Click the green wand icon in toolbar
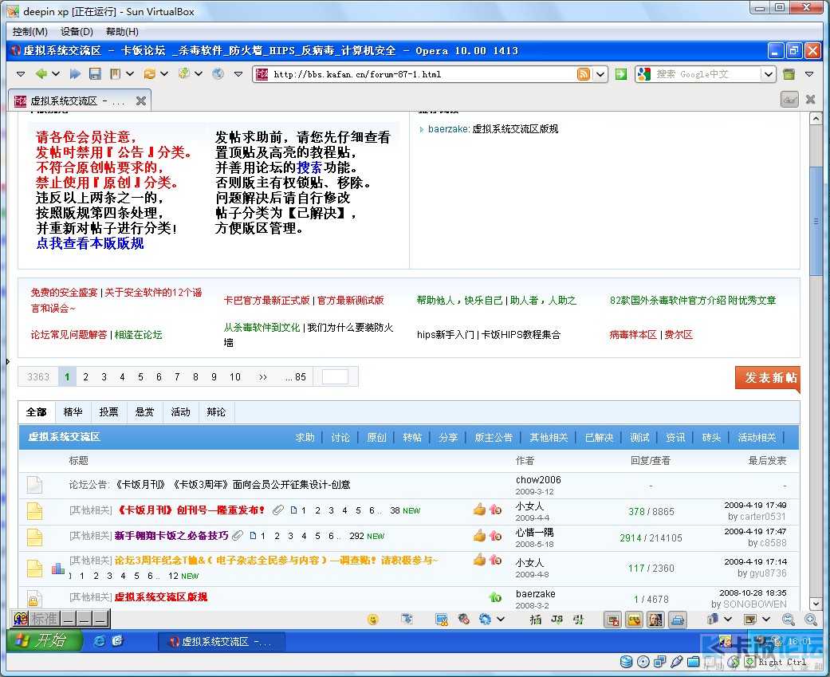Screen dimensions: 830x677 click(183, 73)
